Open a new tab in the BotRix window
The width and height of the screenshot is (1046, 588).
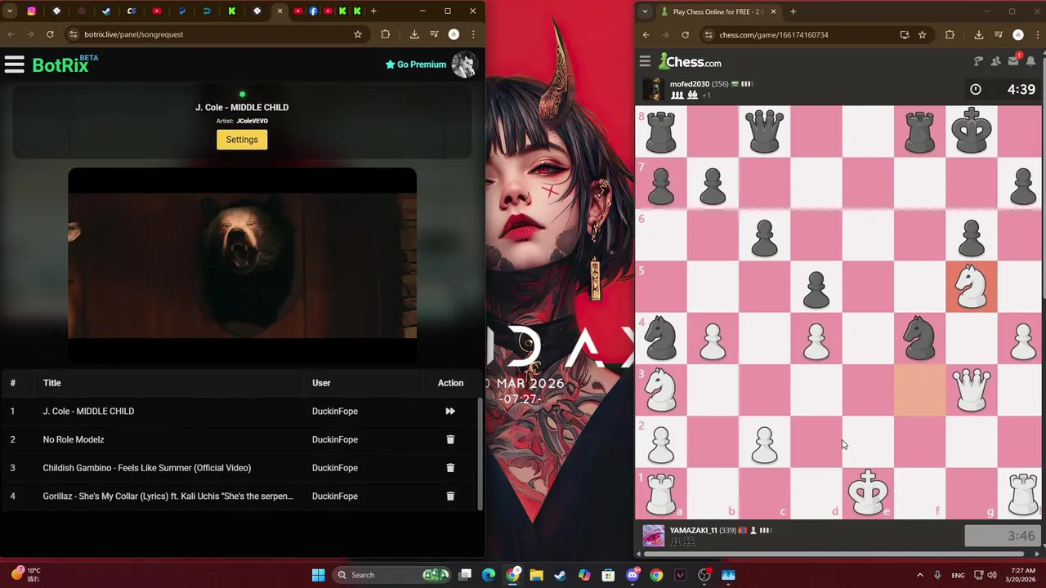(373, 11)
